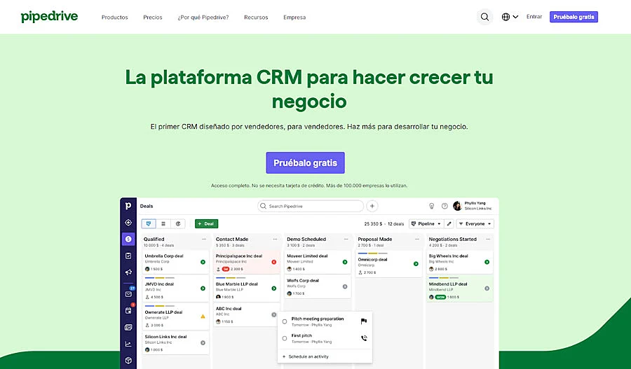This screenshot has height=369, width=631.
Task: Click Big Wheels Inc deal green arrow
Action: click(487, 262)
